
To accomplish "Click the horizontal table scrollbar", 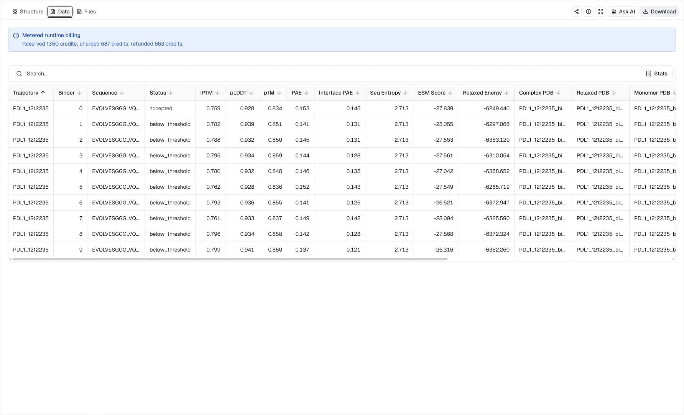I will (x=230, y=259).
